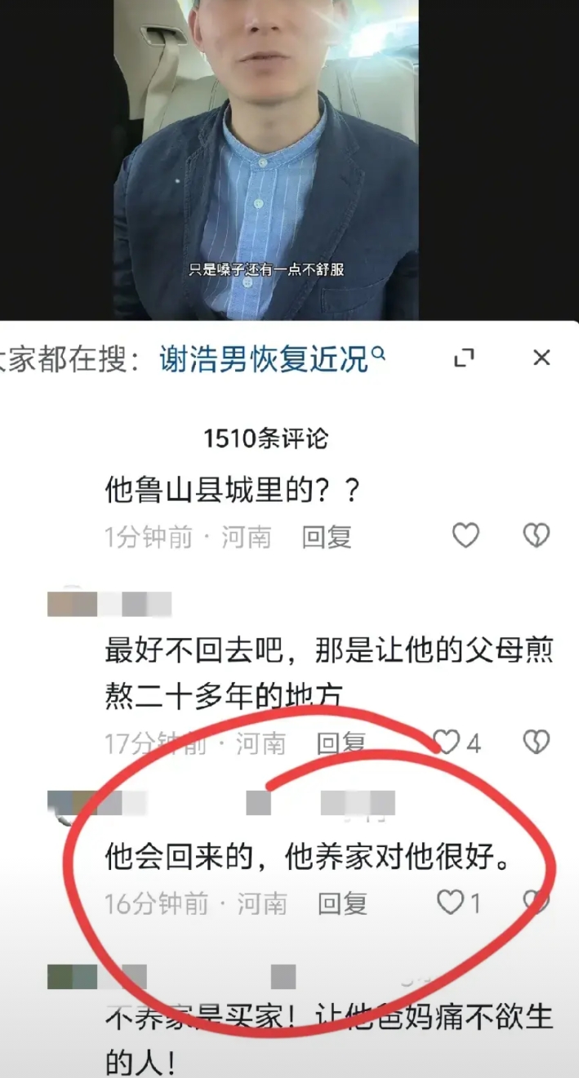The width and height of the screenshot is (579, 1078).
Task: Close the comments panel
Action: (x=541, y=357)
